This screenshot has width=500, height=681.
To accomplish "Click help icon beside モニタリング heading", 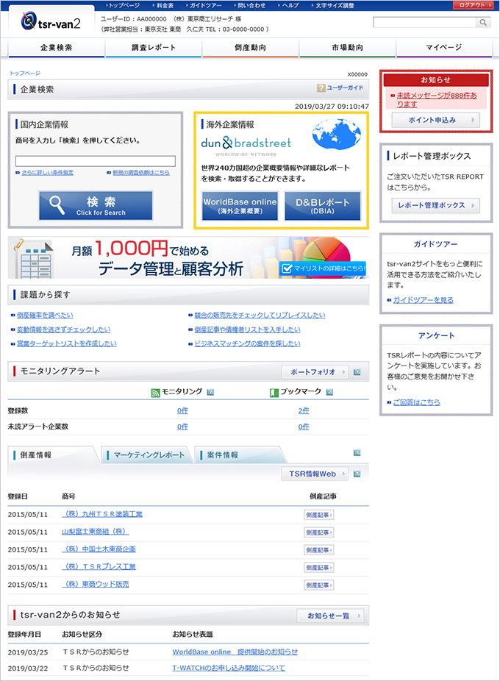I will click(210, 393).
